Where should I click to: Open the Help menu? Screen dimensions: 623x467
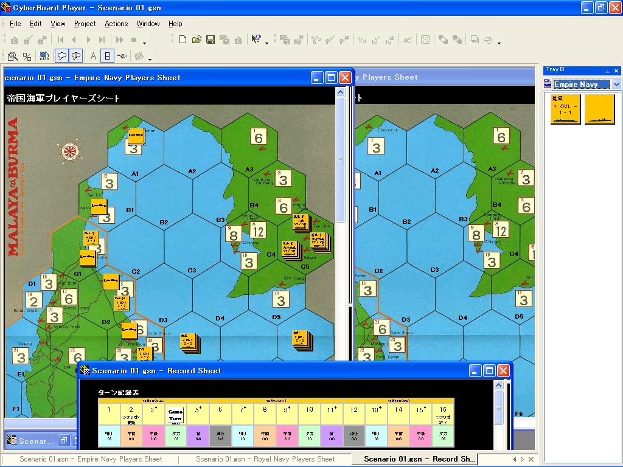tap(175, 24)
